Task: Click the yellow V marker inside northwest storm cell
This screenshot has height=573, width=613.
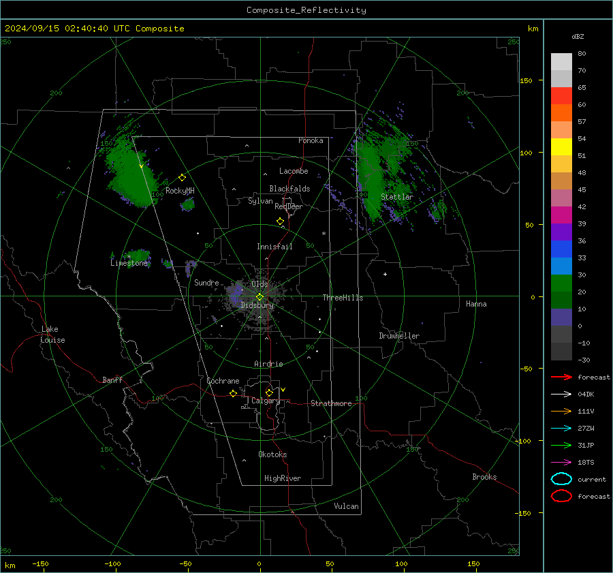Action: 141,167
